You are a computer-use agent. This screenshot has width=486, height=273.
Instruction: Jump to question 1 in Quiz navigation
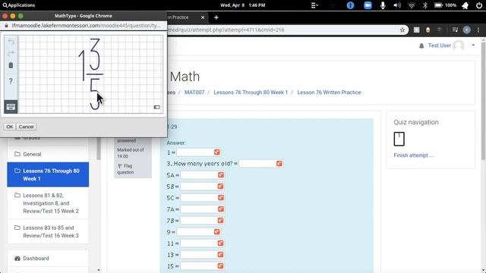(399, 139)
